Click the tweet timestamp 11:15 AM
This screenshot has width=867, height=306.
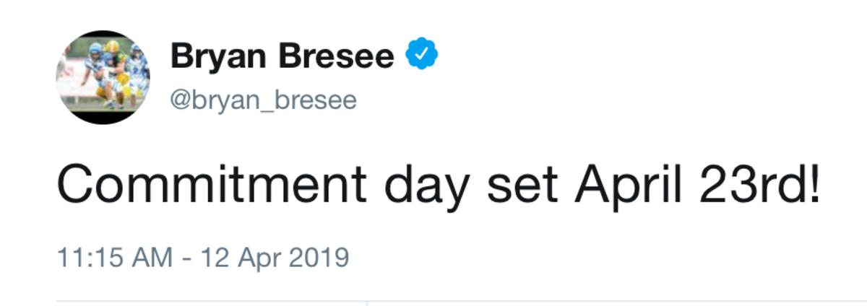[114, 256]
